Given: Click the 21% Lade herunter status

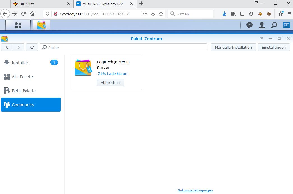Looking at the screenshot, I should click(x=114, y=74).
